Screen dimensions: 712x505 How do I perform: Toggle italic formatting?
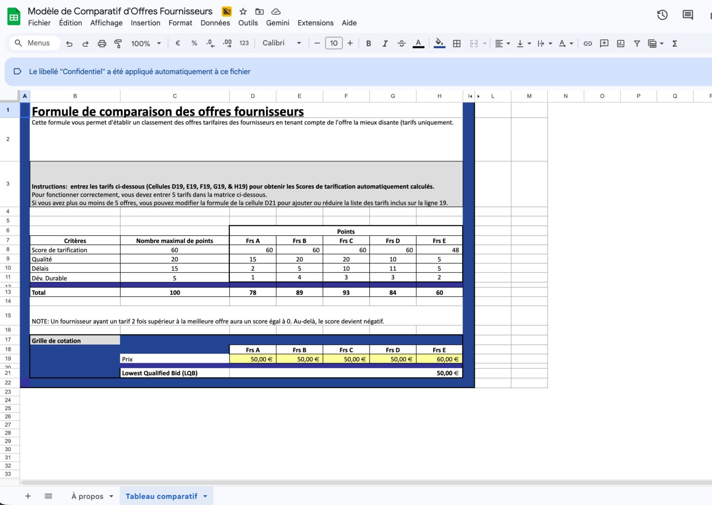pyautogui.click(x=385, y=43)
